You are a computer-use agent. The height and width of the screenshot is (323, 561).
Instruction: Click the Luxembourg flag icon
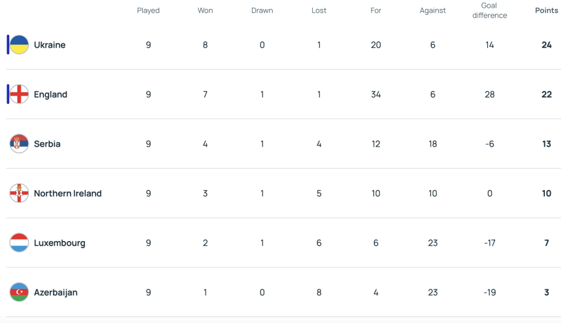click(19, 242)
